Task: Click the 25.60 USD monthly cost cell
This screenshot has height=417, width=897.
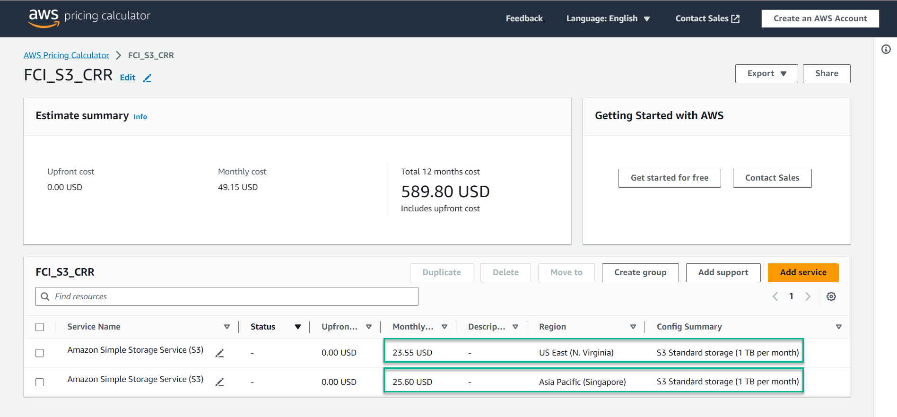Action: click(412, 382)
